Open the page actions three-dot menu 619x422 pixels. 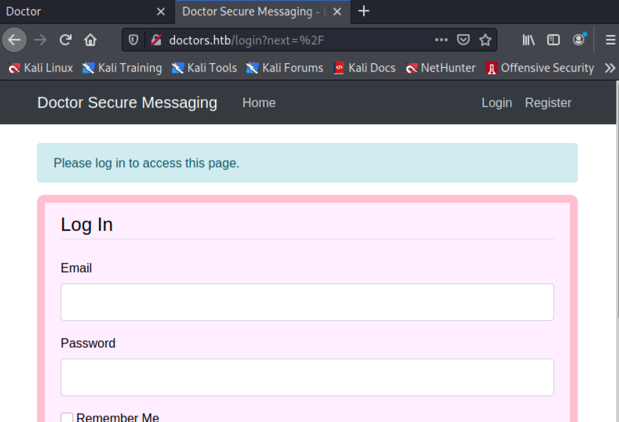[x=441, y=40]
